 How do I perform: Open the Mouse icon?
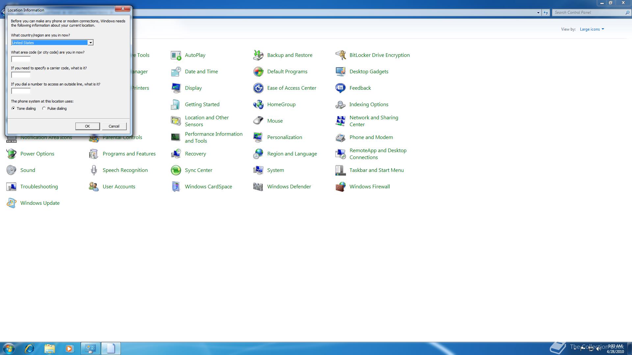(x=258, y=121)
